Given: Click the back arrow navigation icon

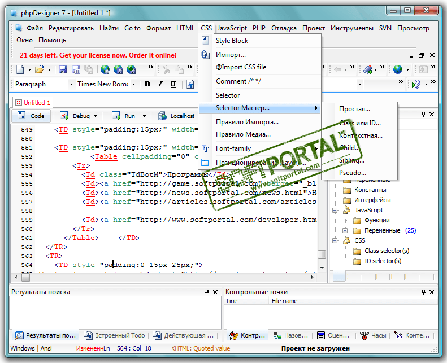Looking at the screenshot, I should click(338, 69).
